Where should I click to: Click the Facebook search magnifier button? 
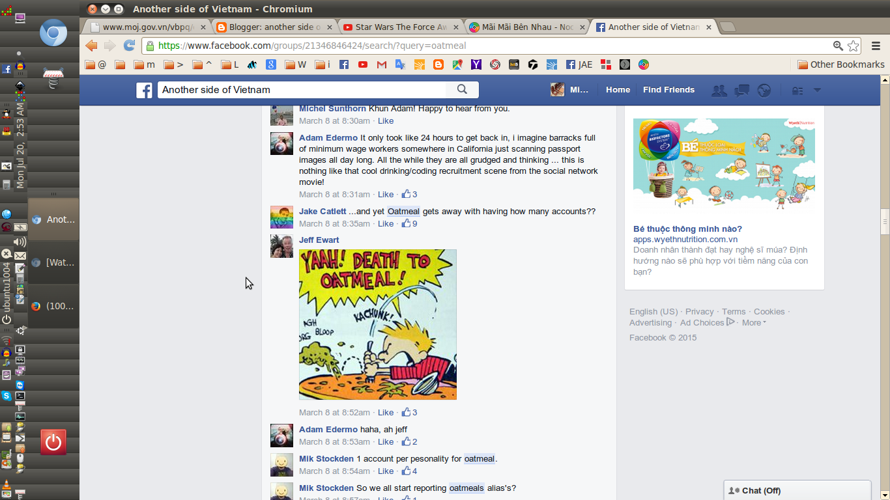coord(462,90)
